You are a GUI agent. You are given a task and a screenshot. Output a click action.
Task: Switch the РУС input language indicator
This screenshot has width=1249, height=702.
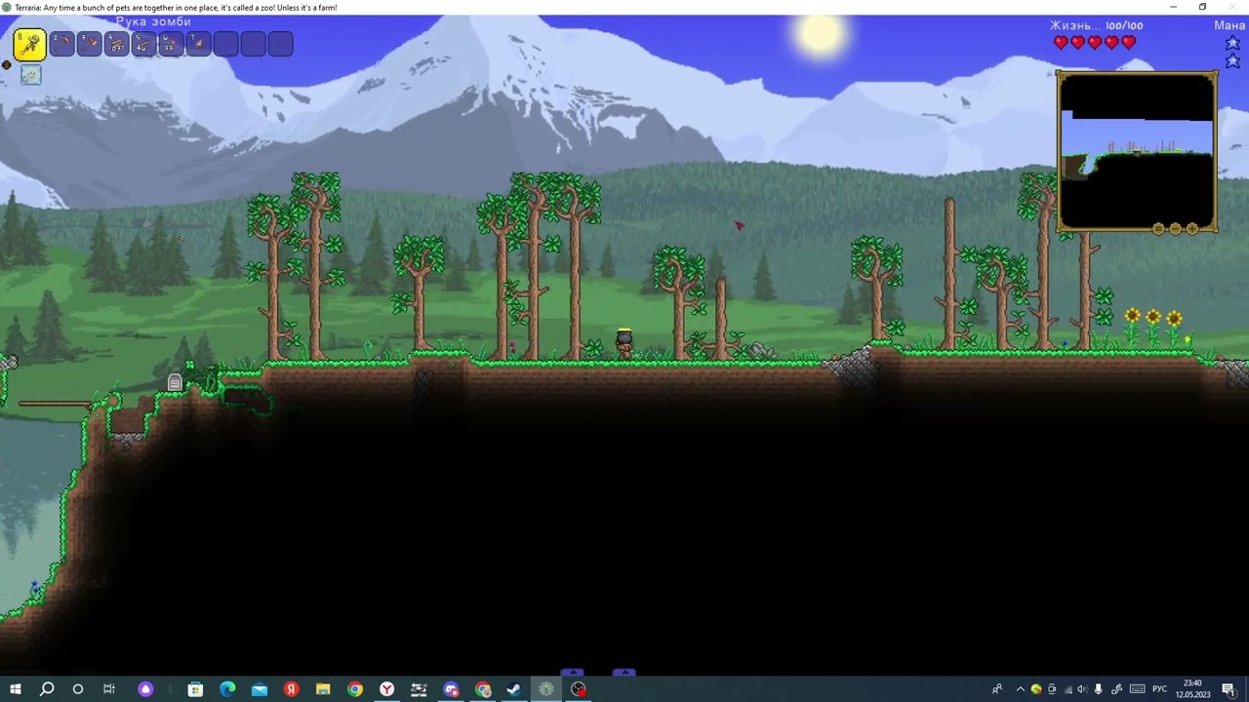(x=1159, y=689)
